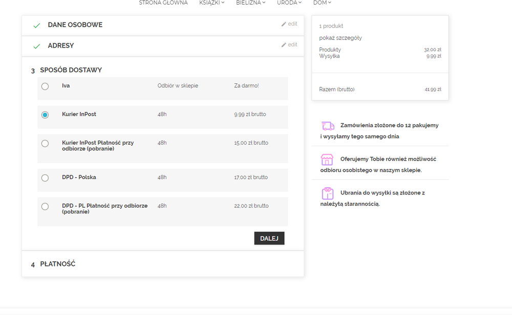Open the Uroda dropdown menu

(x=289, y=3)
